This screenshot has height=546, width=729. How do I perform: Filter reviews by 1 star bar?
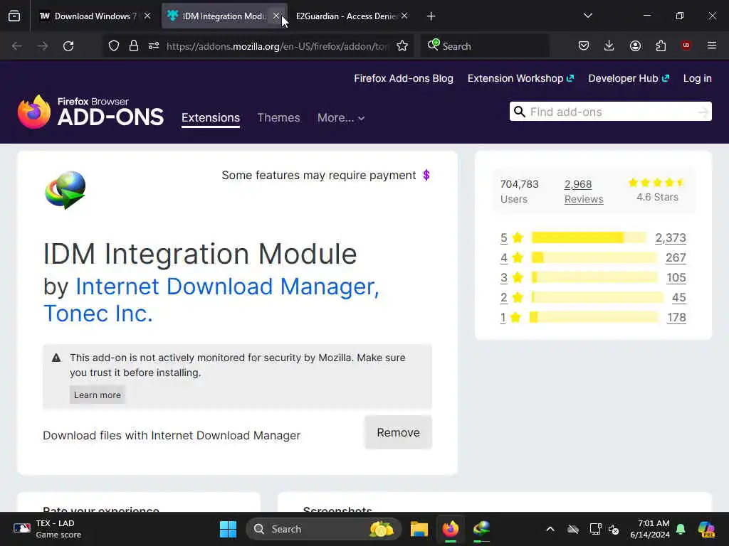pyautogui.click(x=594, y=318)
